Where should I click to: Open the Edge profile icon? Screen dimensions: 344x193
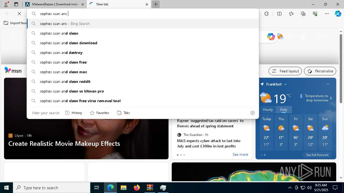(x=6, y=4)
